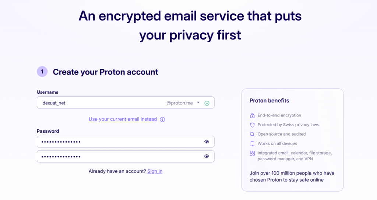Click the info icon beside current email link
The width and height of the screenshot is (377, 200).
click(x=162, y=119)
